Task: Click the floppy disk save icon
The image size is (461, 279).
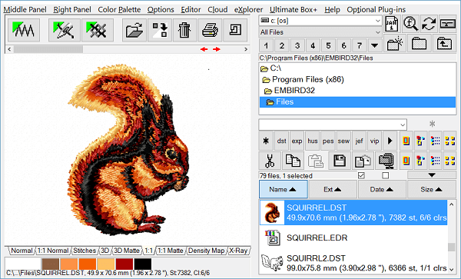Action: pos(340,161)
